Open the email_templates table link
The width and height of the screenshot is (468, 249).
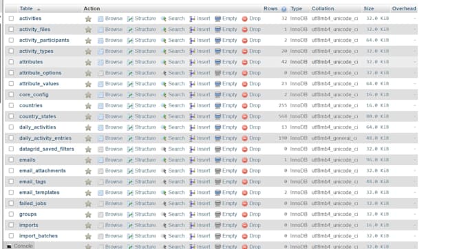pos(39,193)
